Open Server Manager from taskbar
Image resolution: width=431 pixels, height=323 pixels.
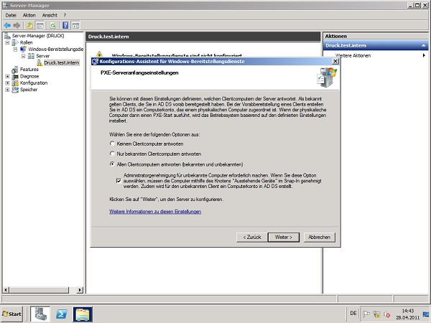click(x=40, y=314)
